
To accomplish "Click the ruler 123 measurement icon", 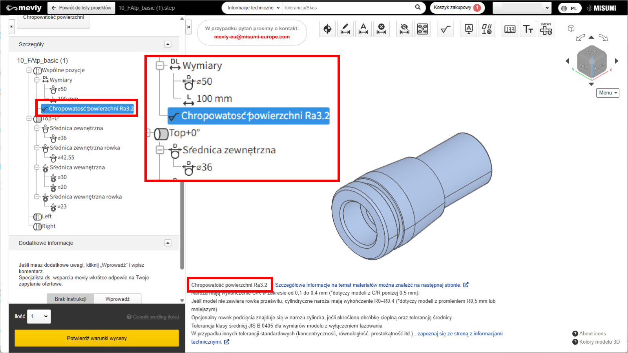I will coord(510,29).
